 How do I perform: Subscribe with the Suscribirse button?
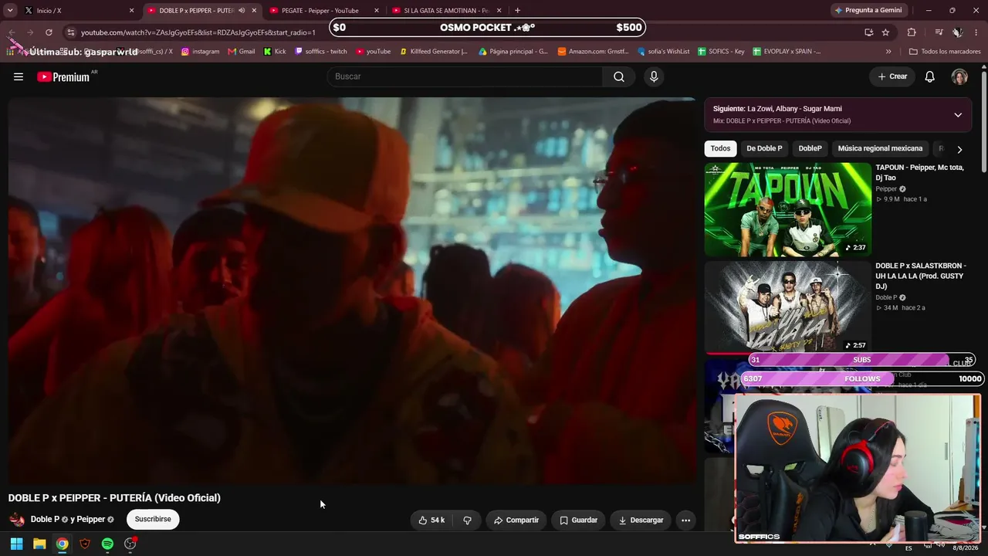[153, 520]
